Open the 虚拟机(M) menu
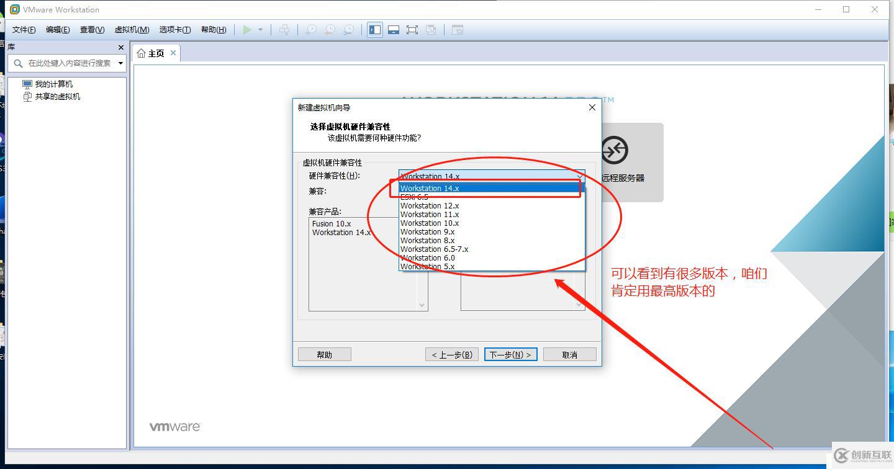894x469 pixels. click(x=132, y=29)
